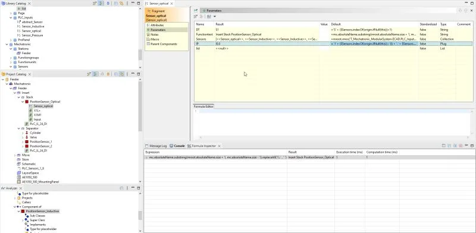This screenshot has width=476, height=233.
Task: Close the Sensor_optical editor tab
Action: click(x=171, y=4)
